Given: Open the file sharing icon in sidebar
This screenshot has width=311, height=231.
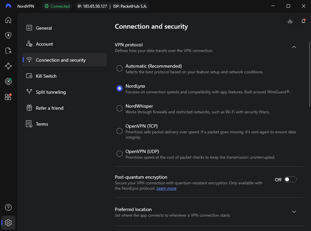Looking at the screenshot, I should pos(8,51).
